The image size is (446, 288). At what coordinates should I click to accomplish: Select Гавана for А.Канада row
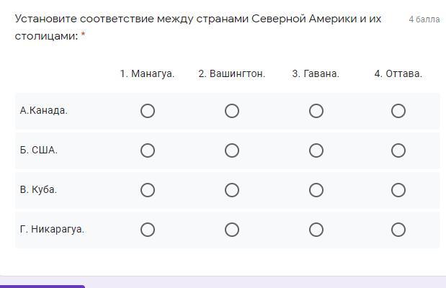click(316, 111)
